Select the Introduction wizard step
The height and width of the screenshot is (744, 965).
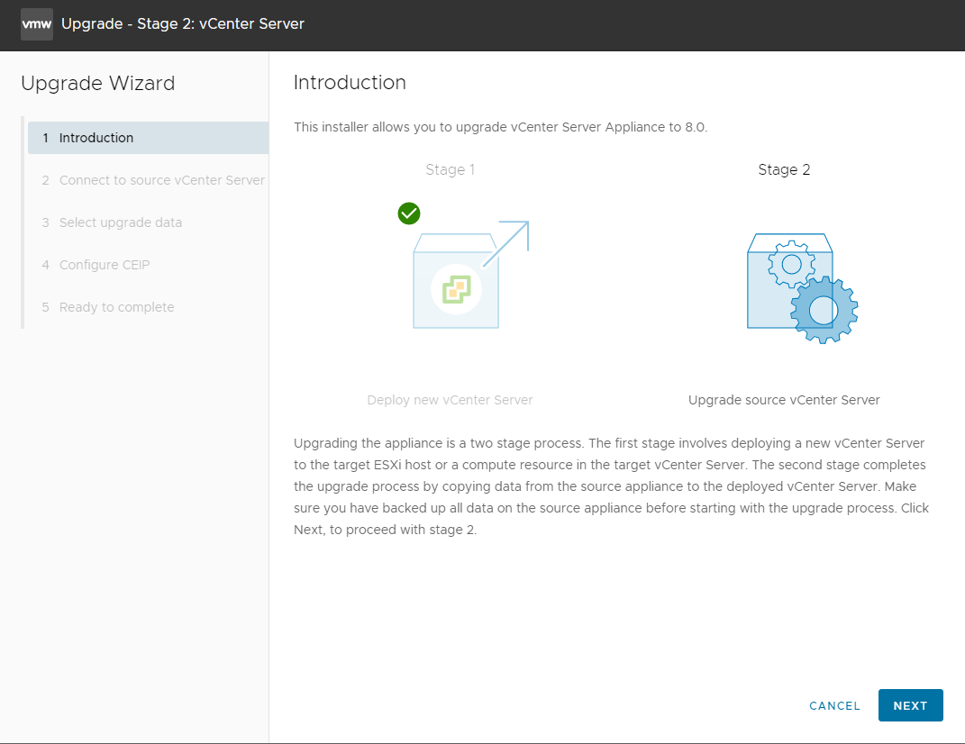[149, 138]
